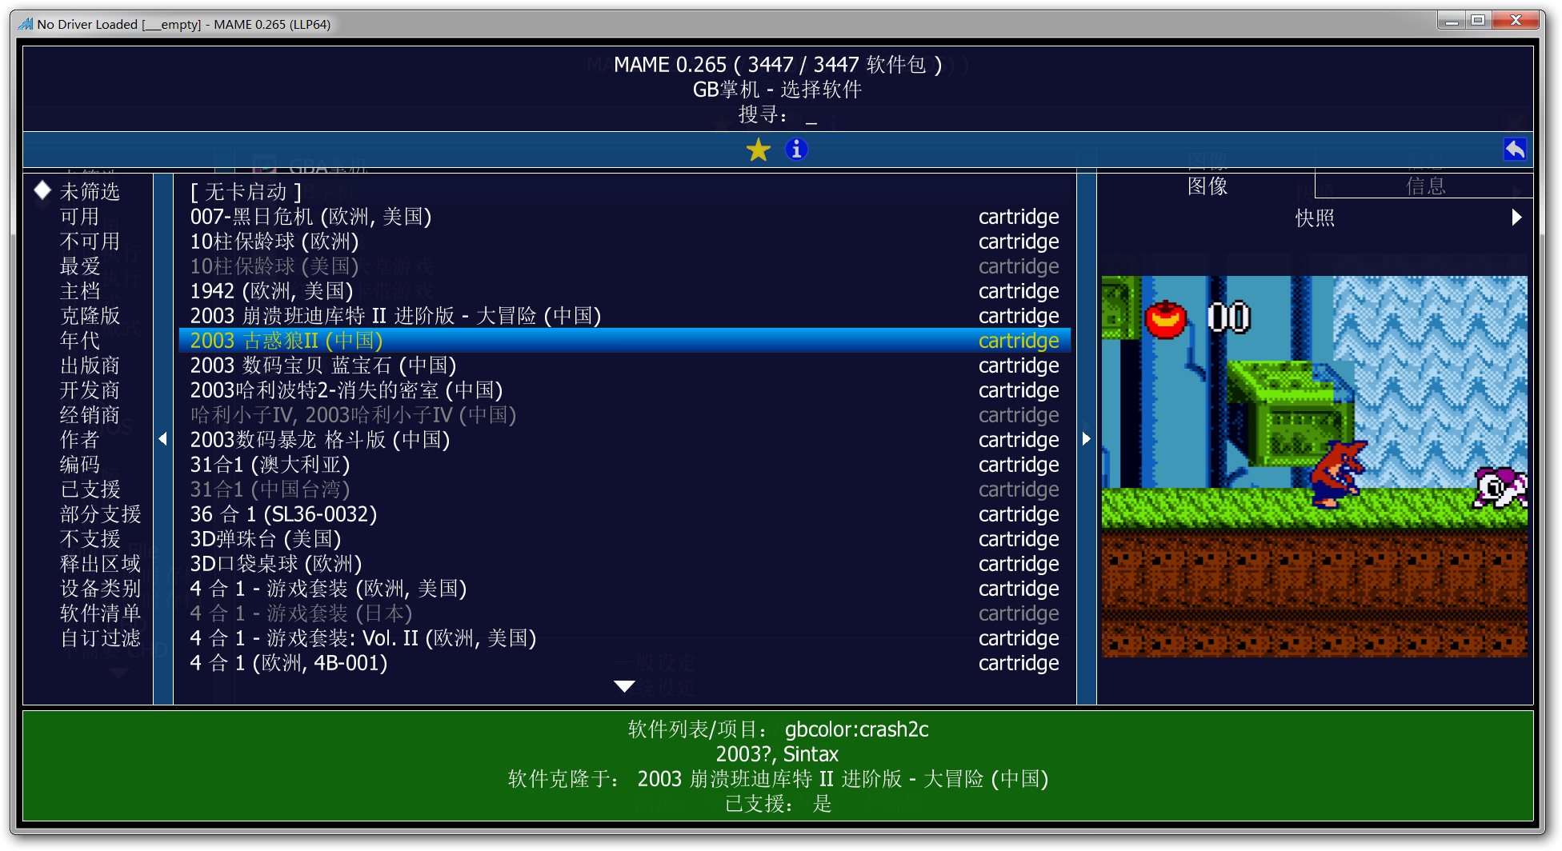Click the MAME app icon in title bar
Image resolution: width=1562 pixels, height=851 pixels.
pos(26,24)
